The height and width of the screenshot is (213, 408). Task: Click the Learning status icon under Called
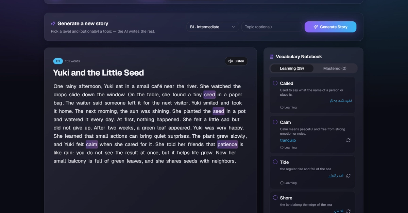(282, 107)
